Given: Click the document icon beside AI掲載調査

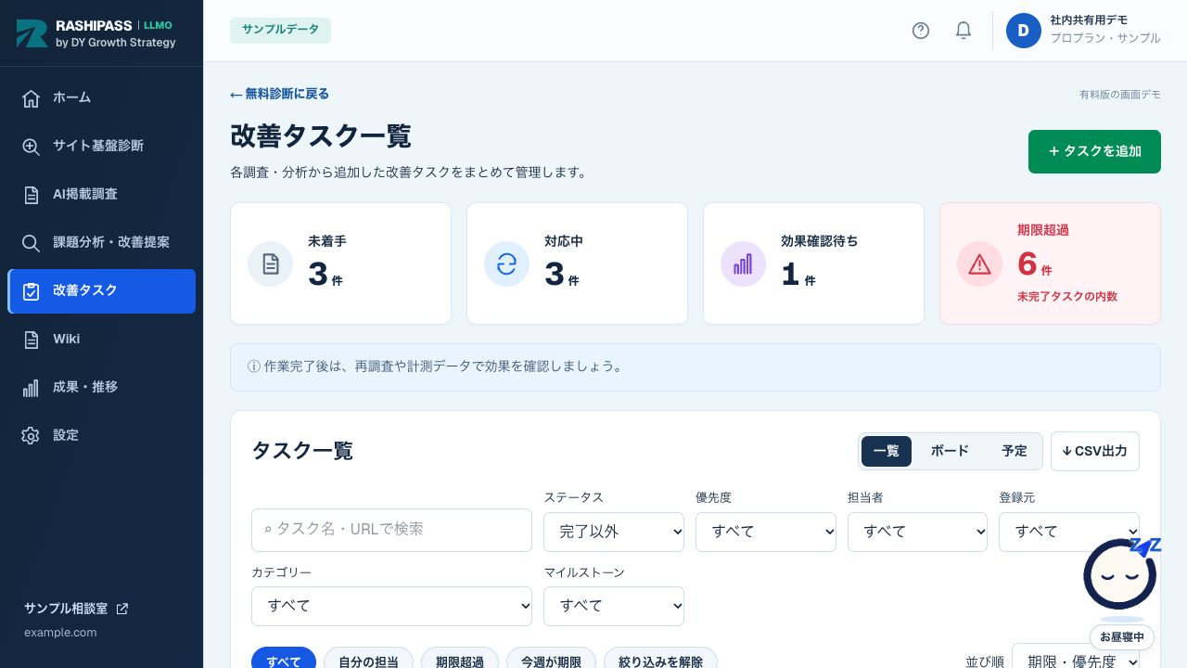Looking at the screenshot, I should click(x=31, y=195).
